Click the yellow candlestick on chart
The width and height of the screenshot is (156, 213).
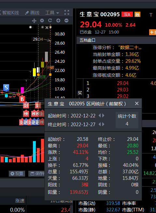pyautogui.click(x=35, y=72)
